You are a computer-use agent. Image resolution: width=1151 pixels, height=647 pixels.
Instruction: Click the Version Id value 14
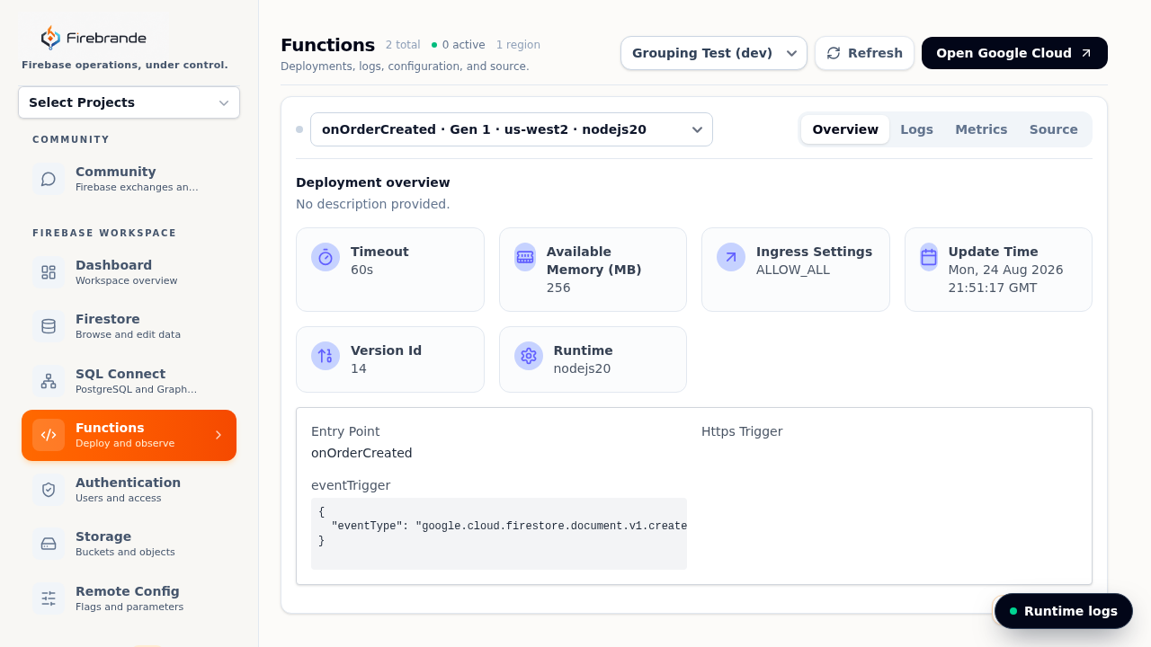coord(359,368)
